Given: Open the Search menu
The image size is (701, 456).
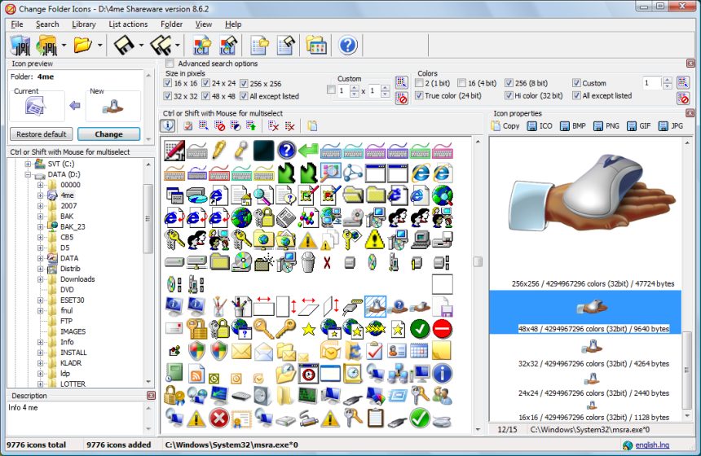Looking at the screenshot, I should (47, 24).
